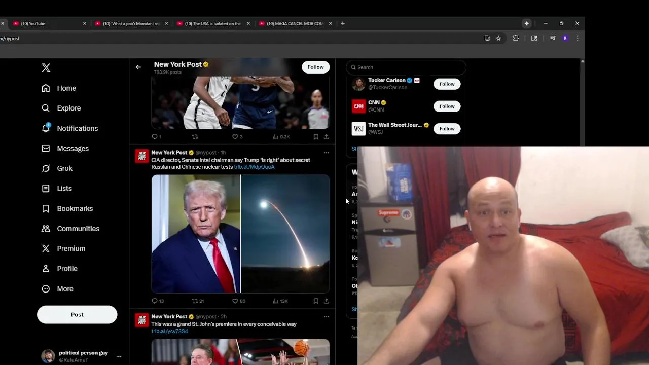Open the trib.al/MdpQuuA link
Image resolution: width=649 pixels, height=365 pixels.
click(254, 167)
